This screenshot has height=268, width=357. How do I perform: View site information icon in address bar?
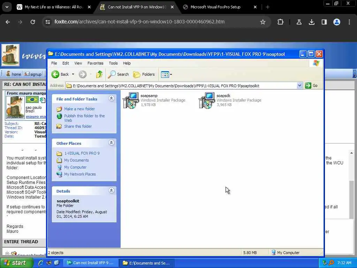point(48,22)
